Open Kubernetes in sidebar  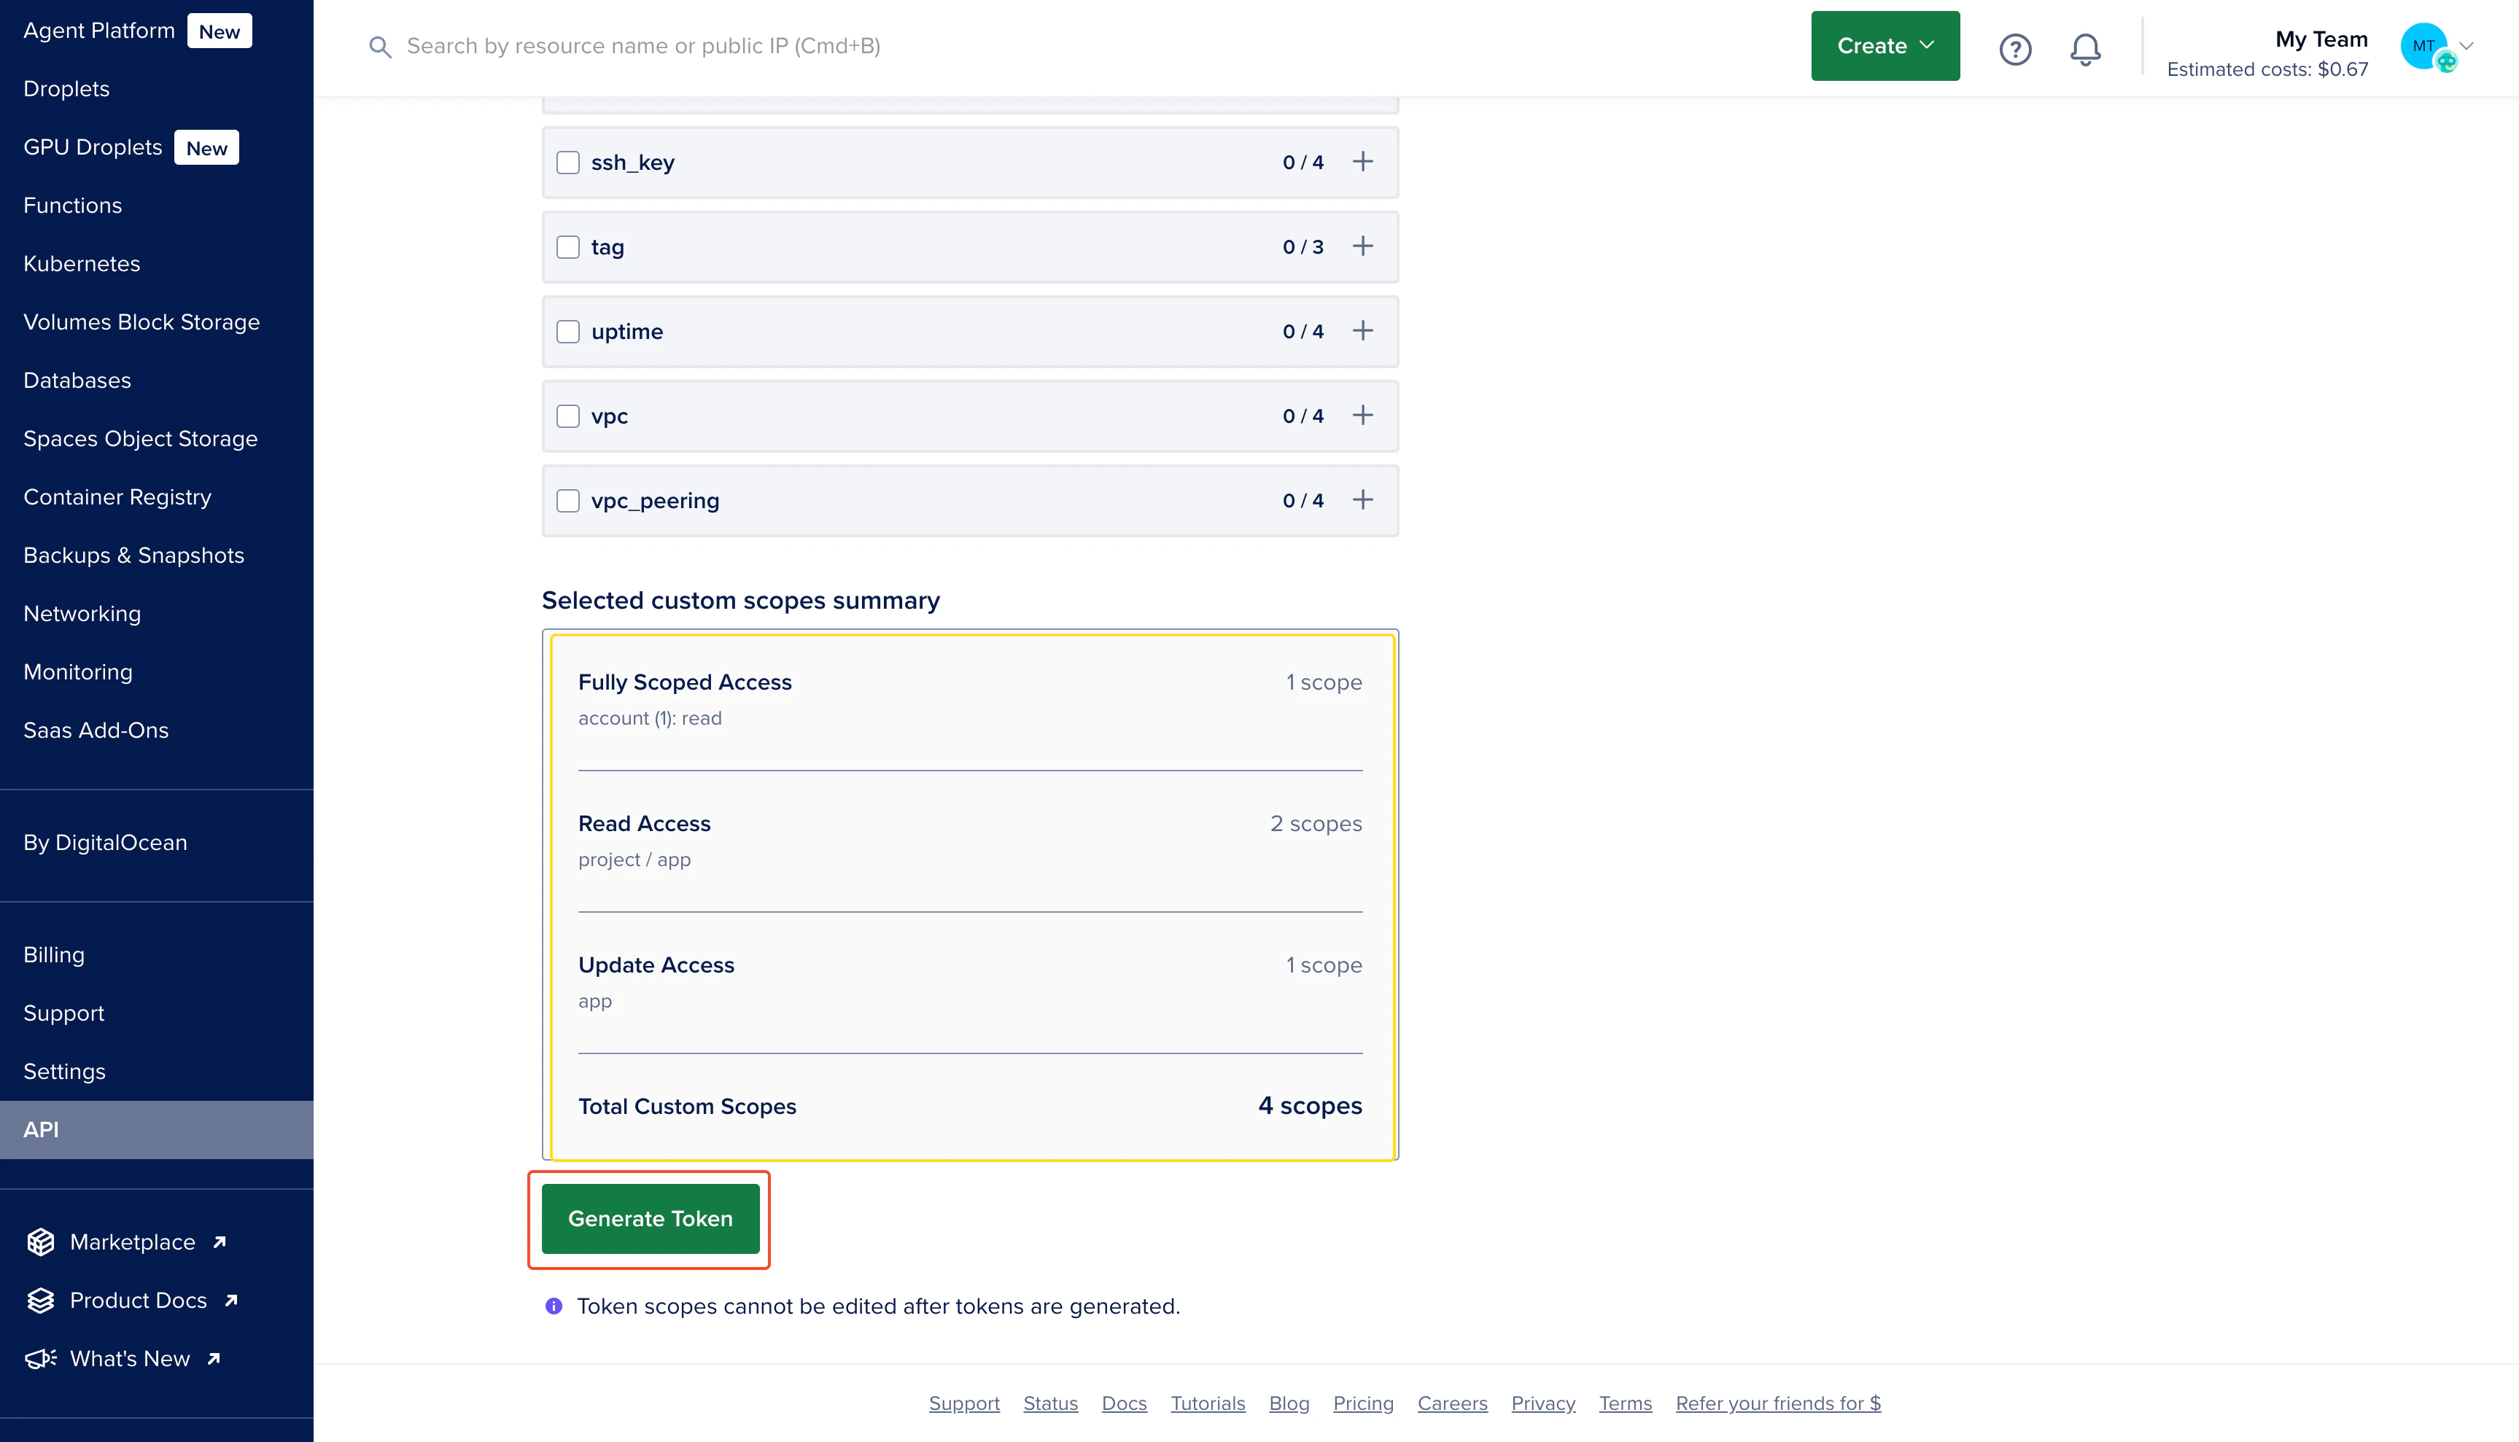[81, 265]
